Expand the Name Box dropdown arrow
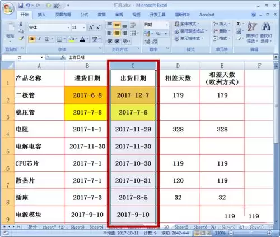The width and height of the screenshot is (280, 237). click(x=41, y=57)
